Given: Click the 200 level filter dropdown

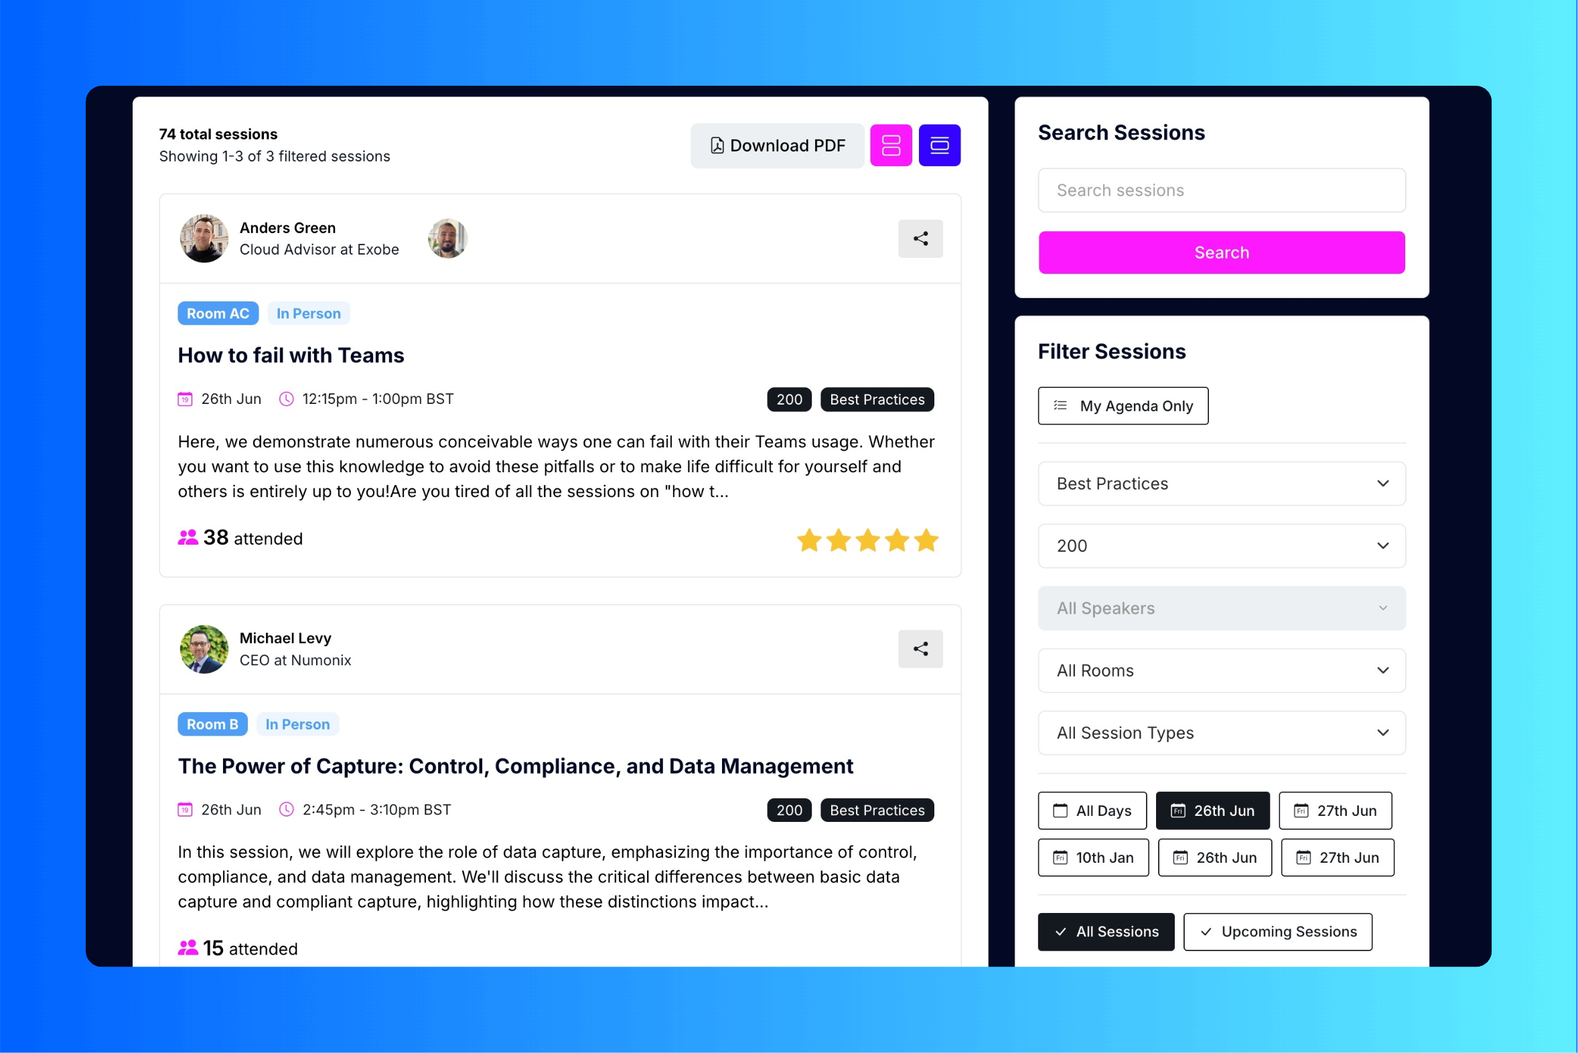Looking at the screenshot, I should [x=1222, y=545].
